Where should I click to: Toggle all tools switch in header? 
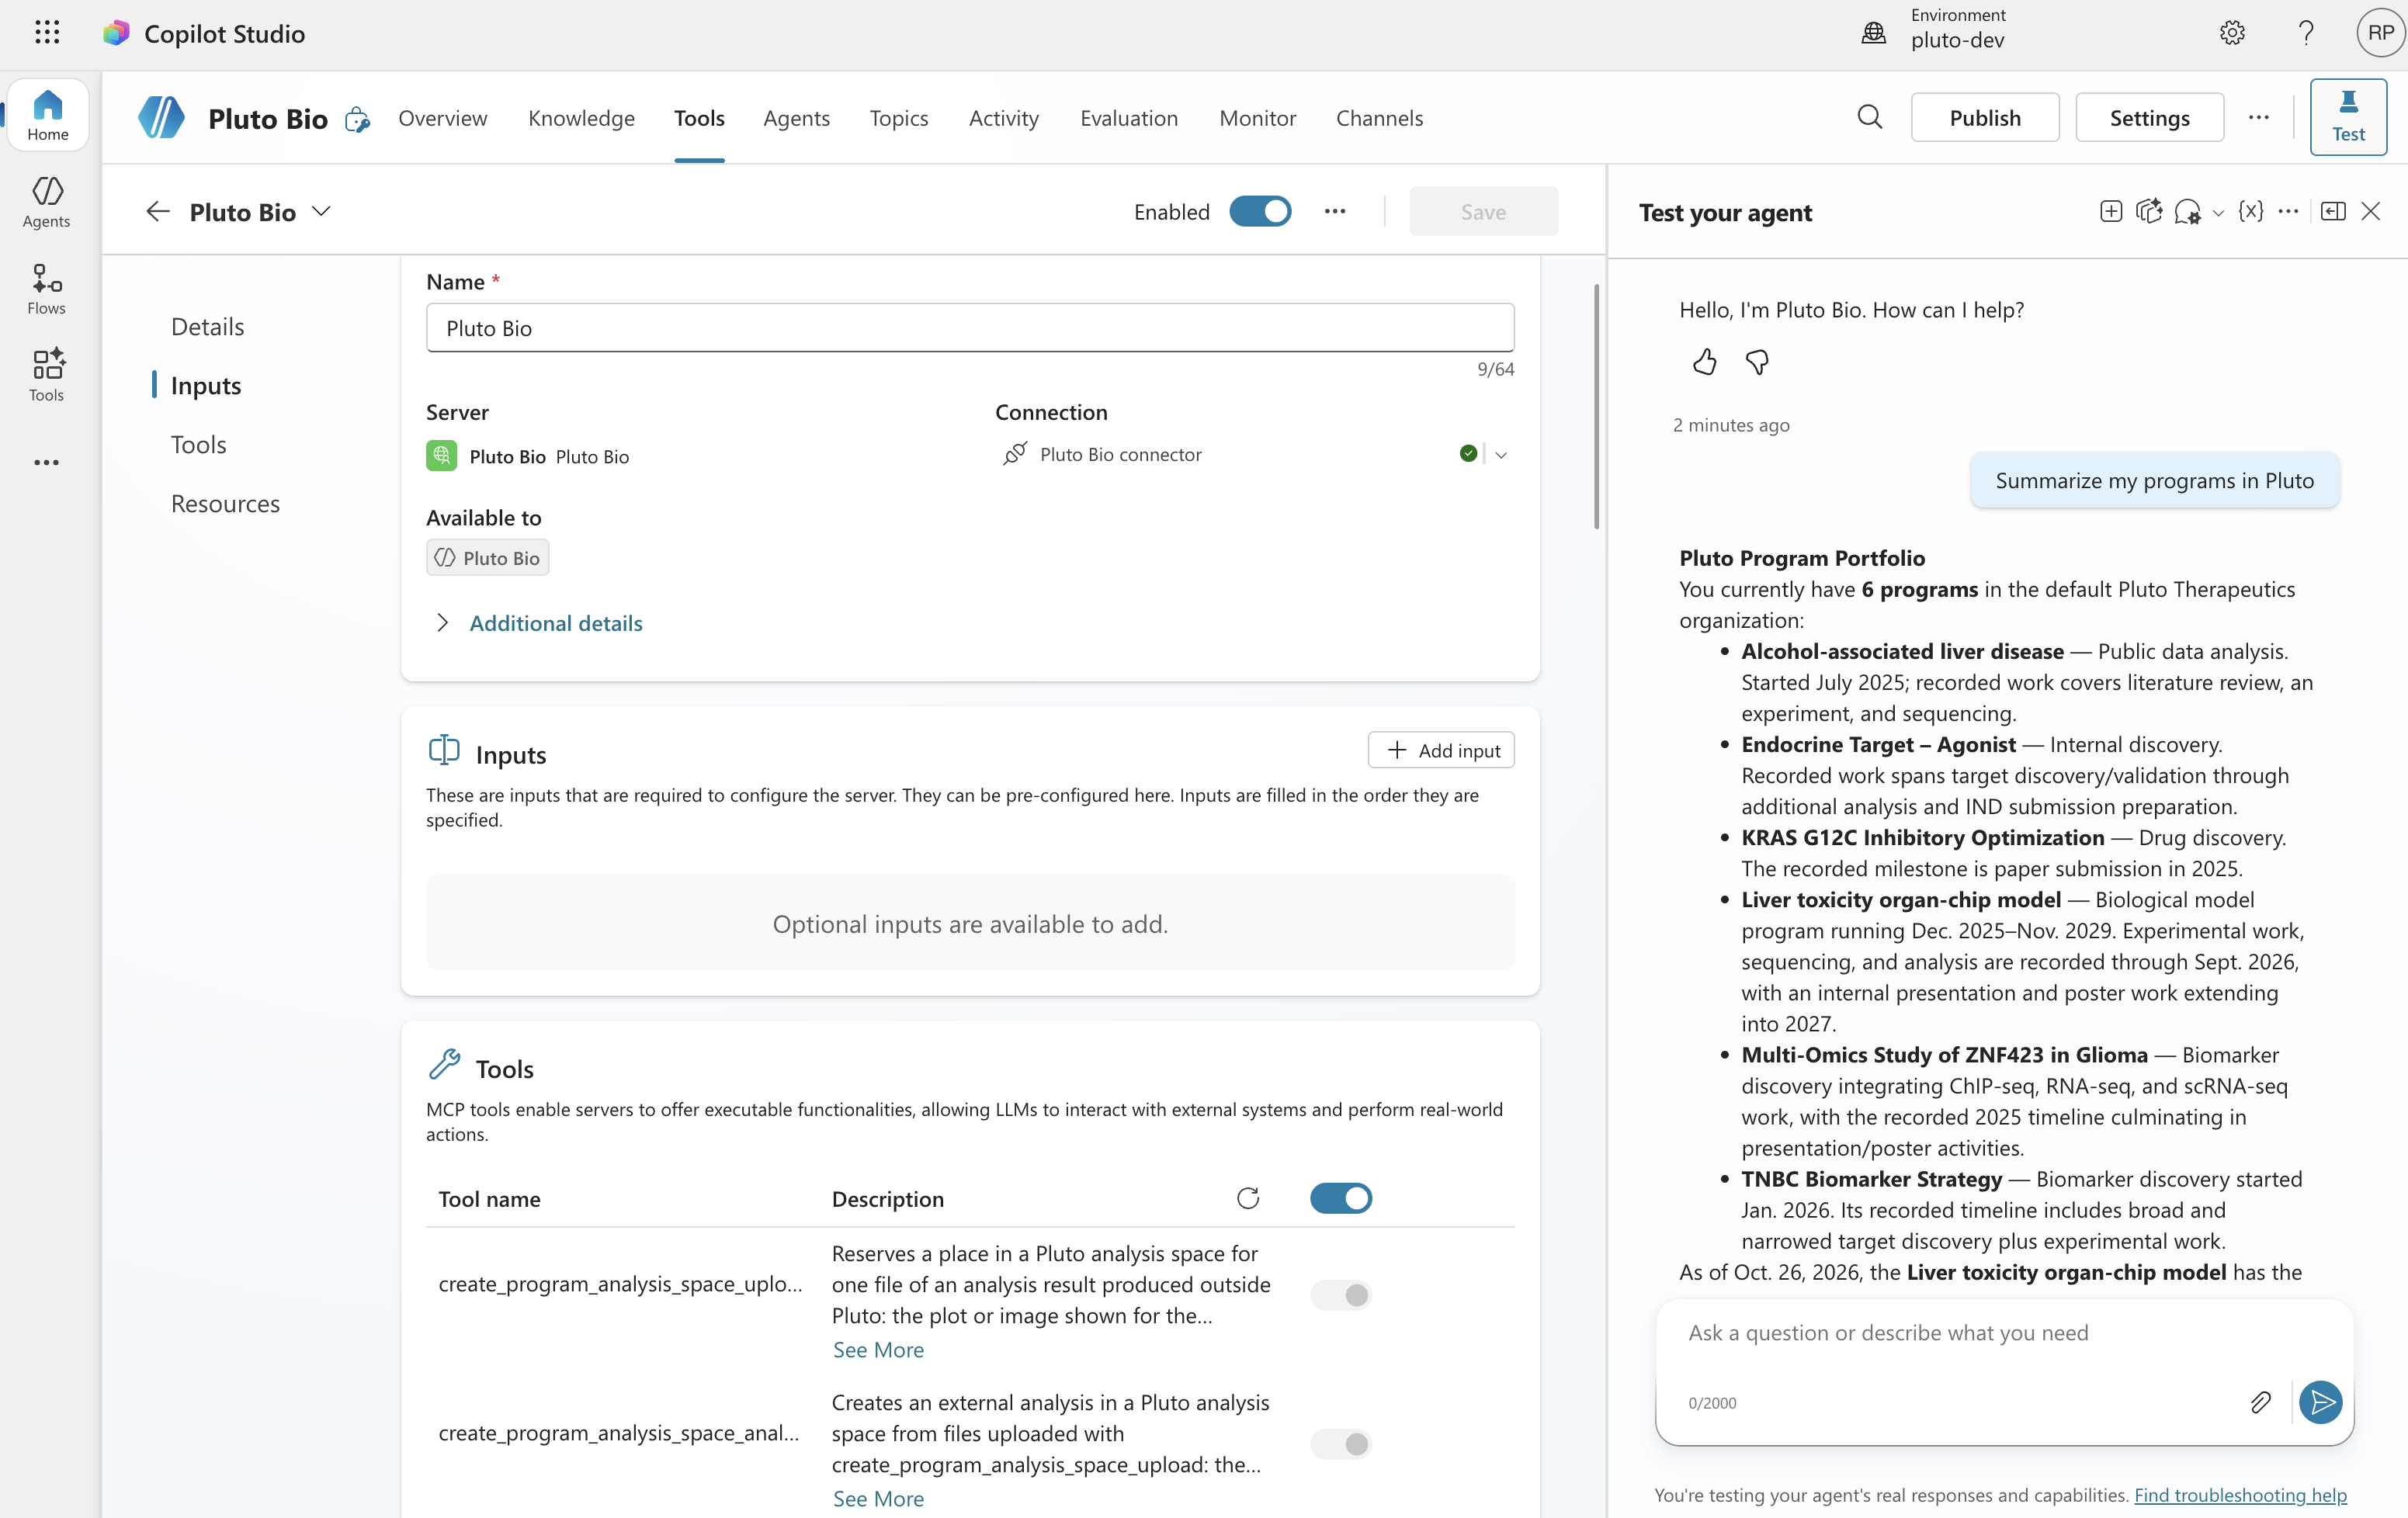pos(1341,1198)
